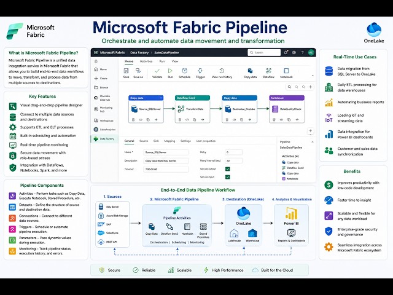Add a Dataflow activity from the ribbon
The image size is (393, 295).
[269, 73]
